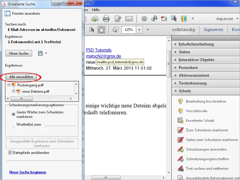
Task: Collapse the Posteingang.pdf tree node
Action: 9,85
